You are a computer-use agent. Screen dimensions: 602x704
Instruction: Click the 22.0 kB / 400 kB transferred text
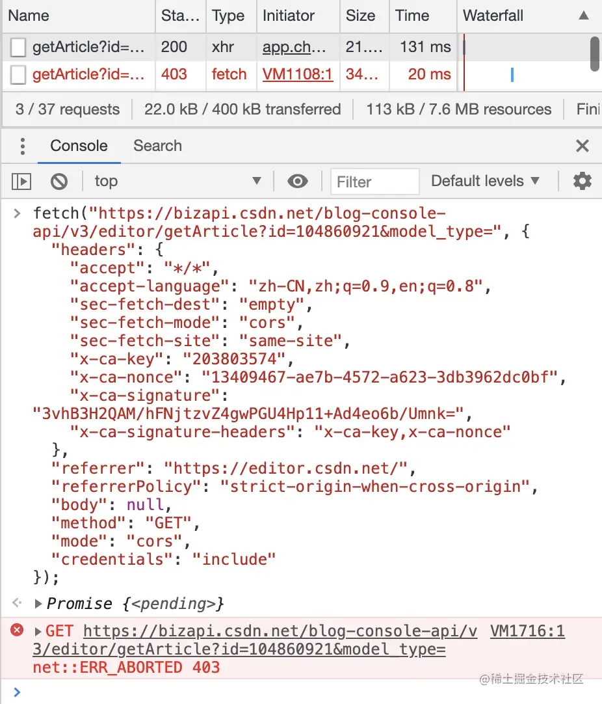[242, 109]
